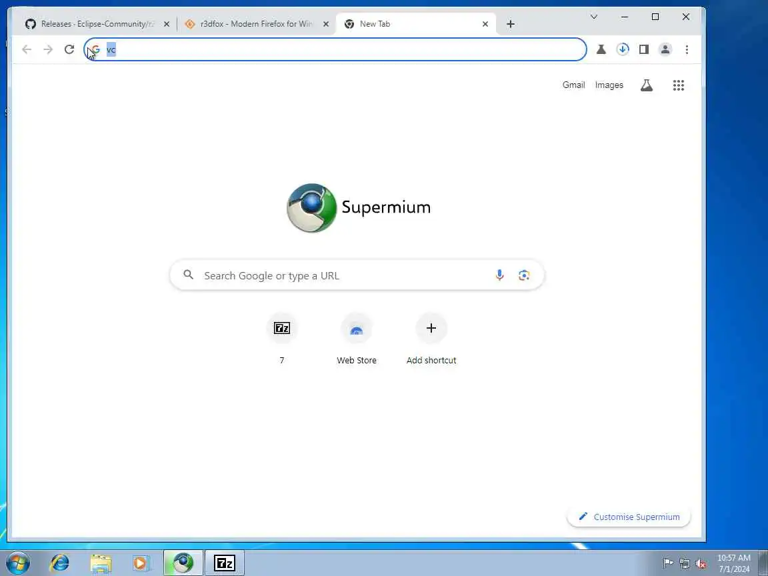Click the Supermium logo
This screenshot has height=576, width=768.
(x=359, y=208)
